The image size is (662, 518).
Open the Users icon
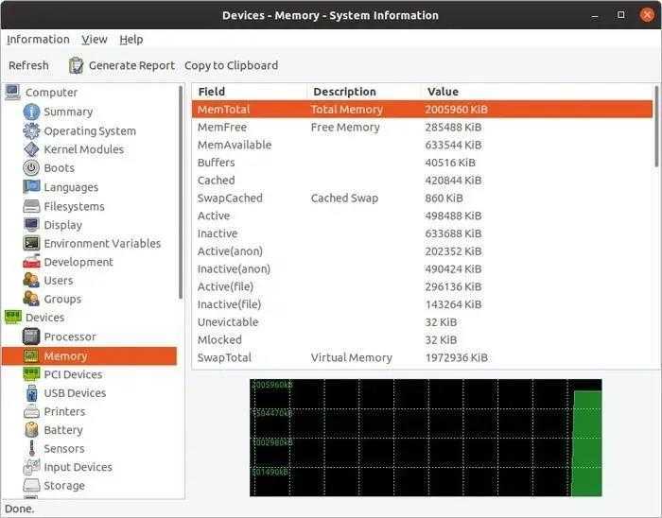[x=31, y=280]
